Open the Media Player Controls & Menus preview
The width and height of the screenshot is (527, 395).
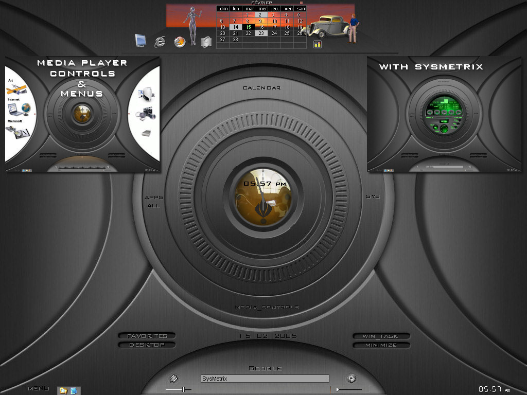tap(82, 115)
